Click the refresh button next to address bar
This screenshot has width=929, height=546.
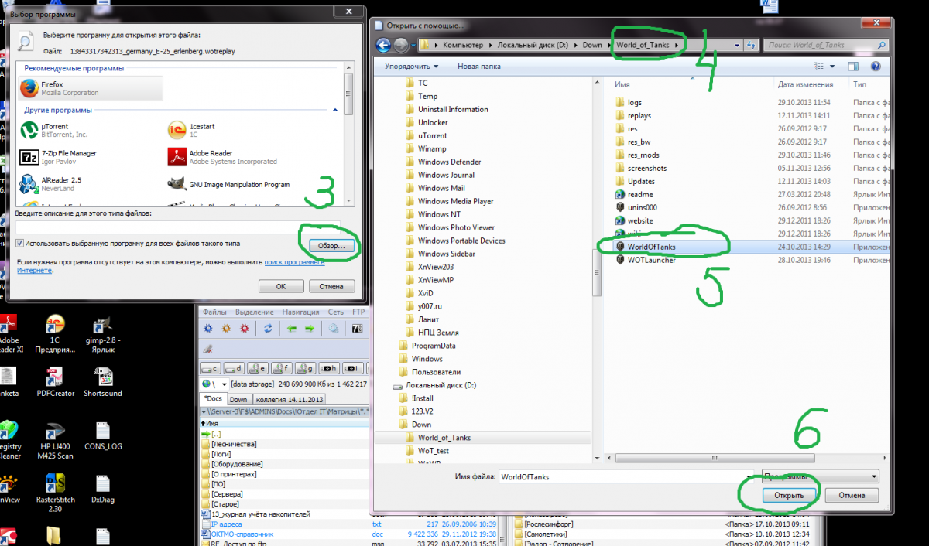tap(750, 45)
